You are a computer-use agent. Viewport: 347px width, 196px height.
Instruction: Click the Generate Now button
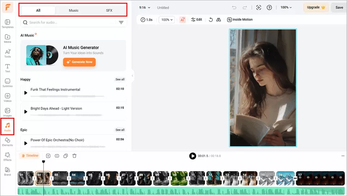point(79,62)
